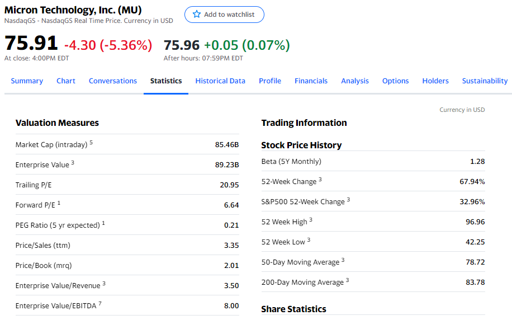The image size is (512, 320).
Task: Click the market cap value 85.46B
Action: coord(227,144)
